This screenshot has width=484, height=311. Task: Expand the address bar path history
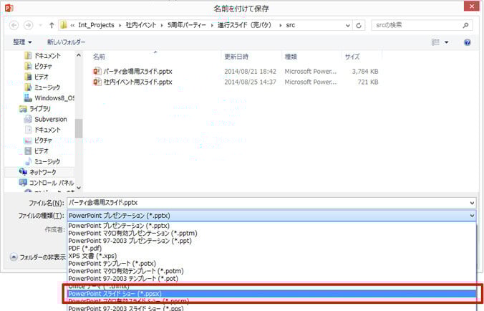(x=347, y=25)
